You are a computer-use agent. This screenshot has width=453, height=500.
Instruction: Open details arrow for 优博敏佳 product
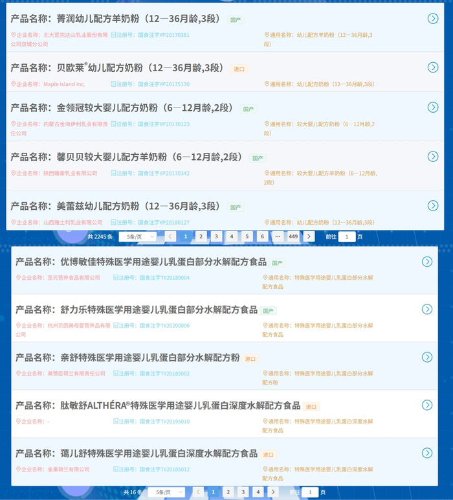click(x=427, y=262)
